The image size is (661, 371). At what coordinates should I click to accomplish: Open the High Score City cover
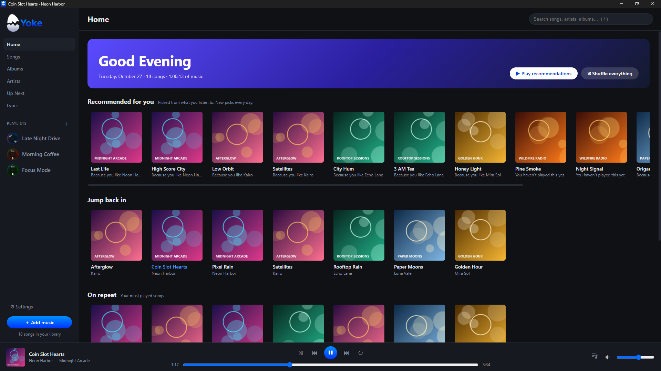pos(177,137)
